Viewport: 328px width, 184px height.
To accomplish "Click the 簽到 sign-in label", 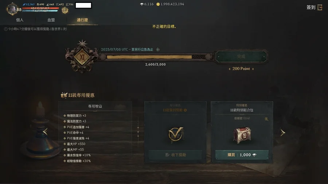I will (311, 8).
